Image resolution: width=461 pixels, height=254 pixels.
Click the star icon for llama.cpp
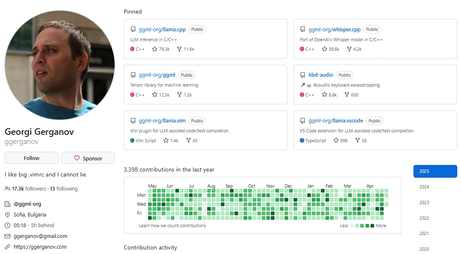coord(155,49)
